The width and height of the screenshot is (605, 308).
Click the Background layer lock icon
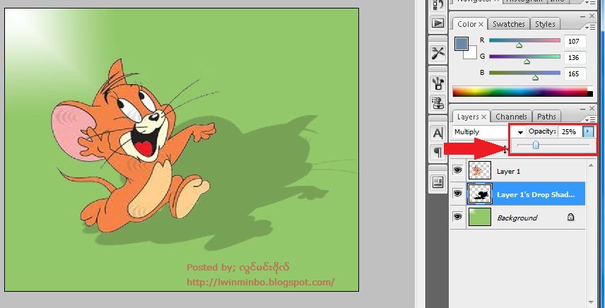570,217
